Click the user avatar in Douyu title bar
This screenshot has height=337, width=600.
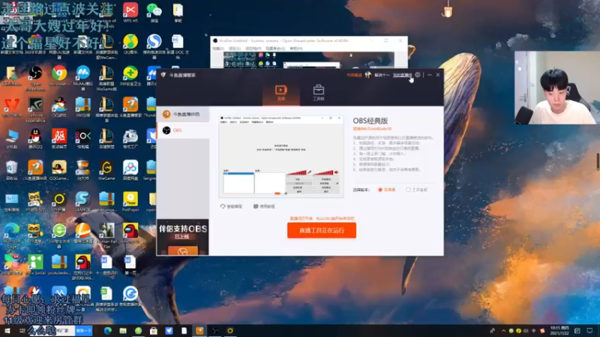pos(367,75)
